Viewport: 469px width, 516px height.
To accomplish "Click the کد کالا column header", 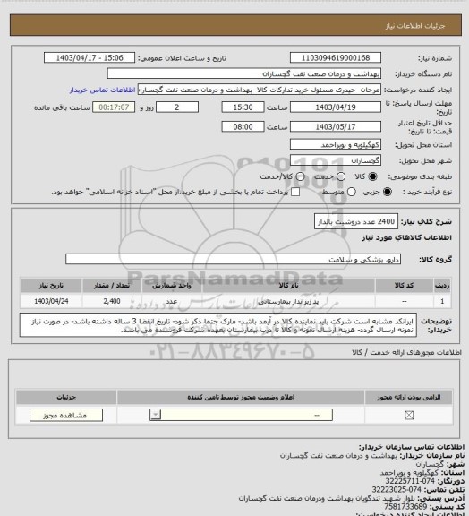I will pyautogui.click(x=404, y=285).
